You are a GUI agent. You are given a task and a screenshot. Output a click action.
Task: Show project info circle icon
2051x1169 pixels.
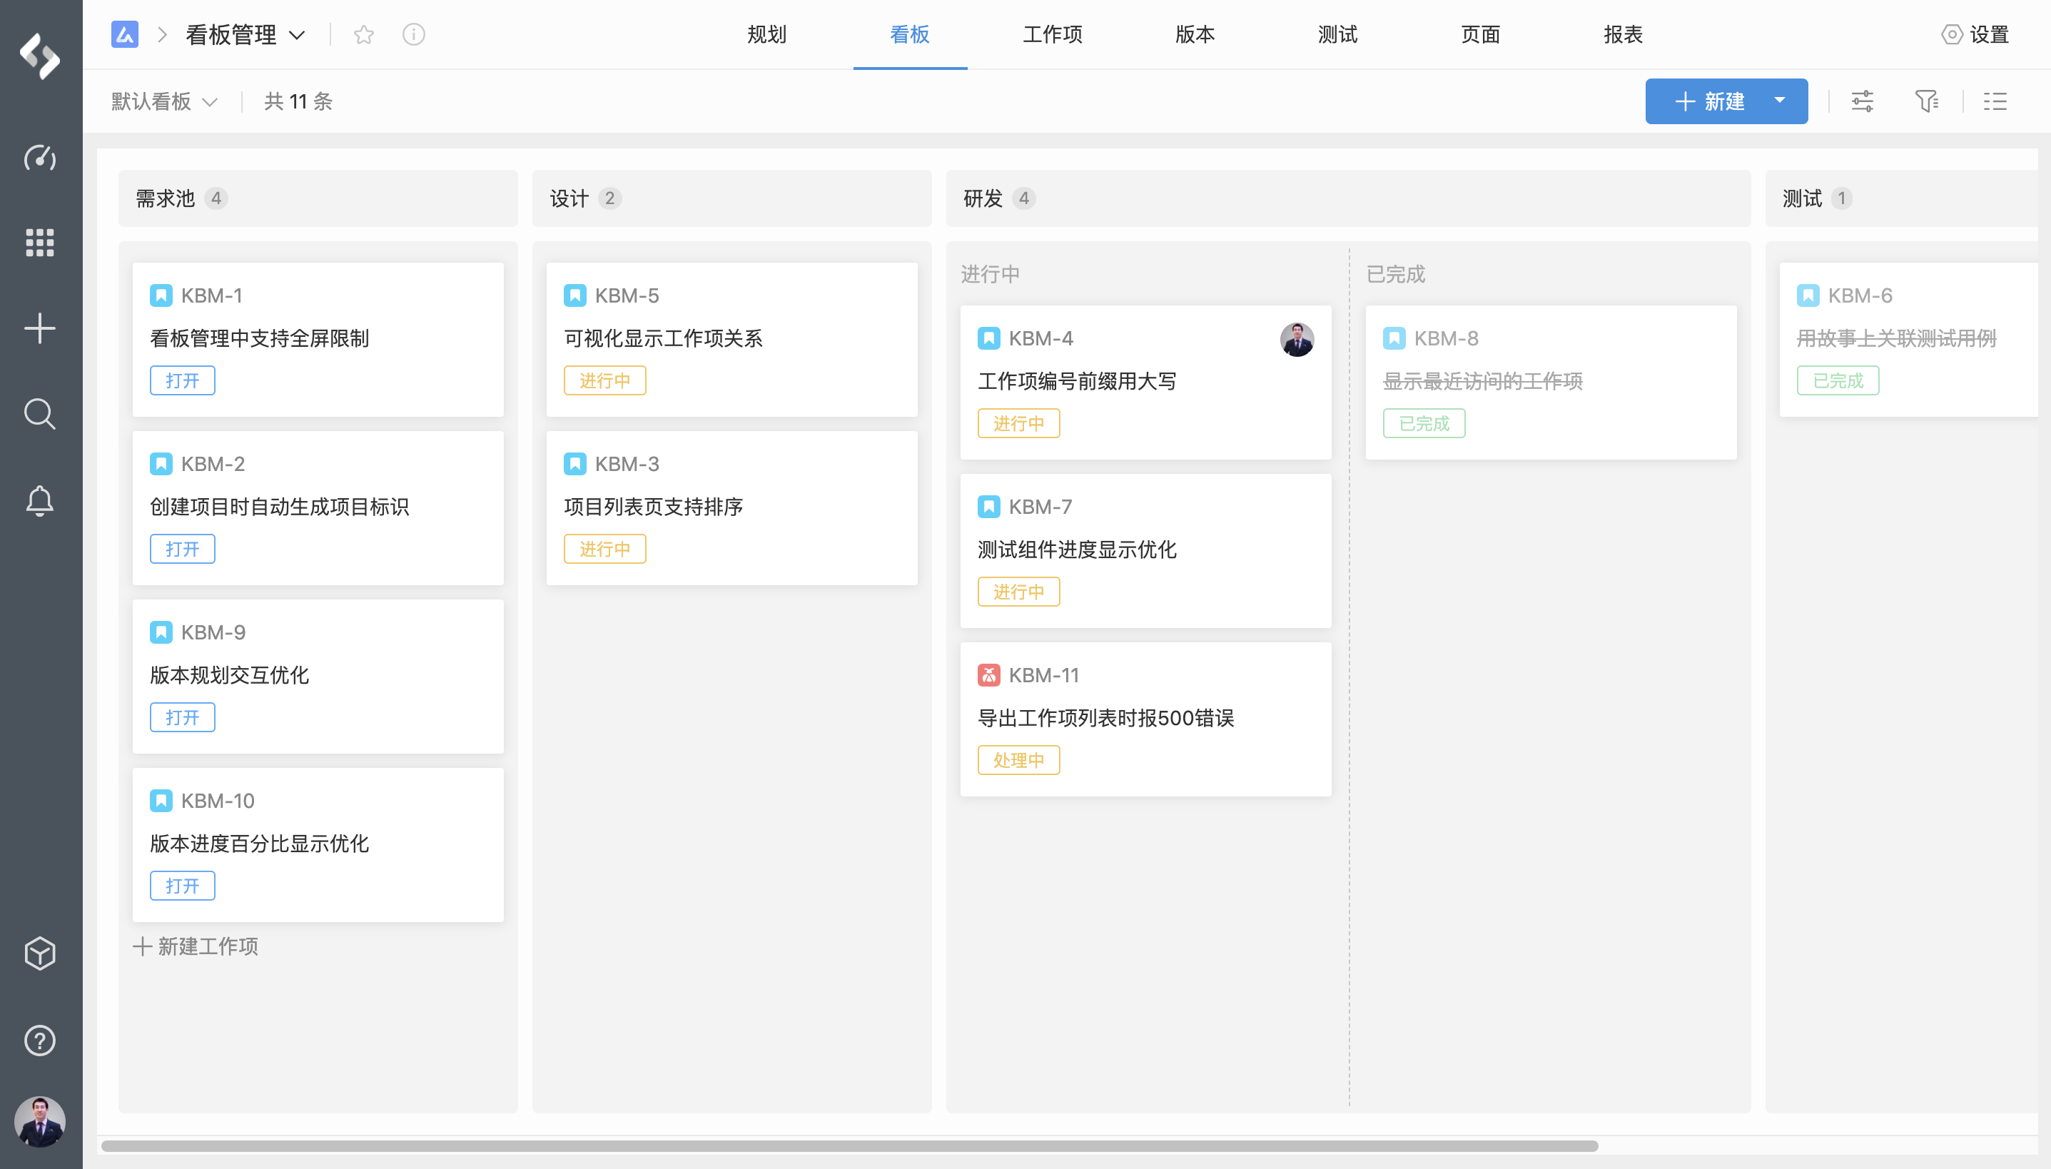[413, 34]
